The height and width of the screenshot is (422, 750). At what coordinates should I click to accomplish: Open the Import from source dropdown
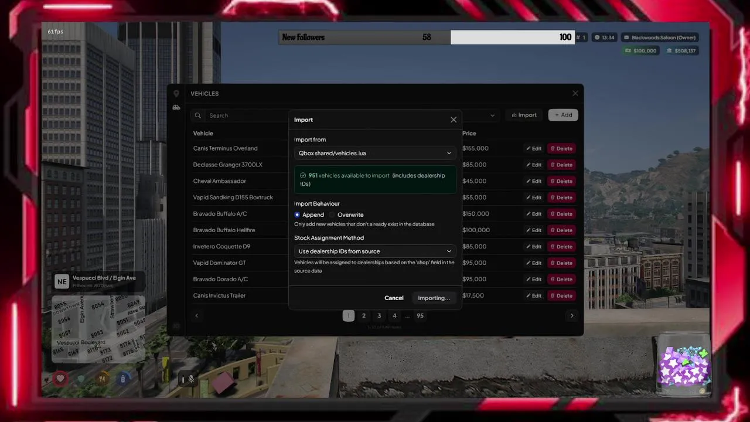pos(375,153)
